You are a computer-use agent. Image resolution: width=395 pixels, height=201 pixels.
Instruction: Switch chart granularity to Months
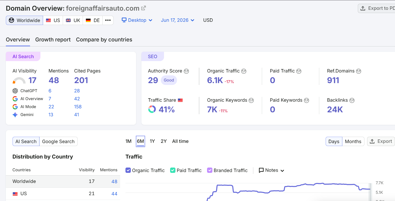353,142
